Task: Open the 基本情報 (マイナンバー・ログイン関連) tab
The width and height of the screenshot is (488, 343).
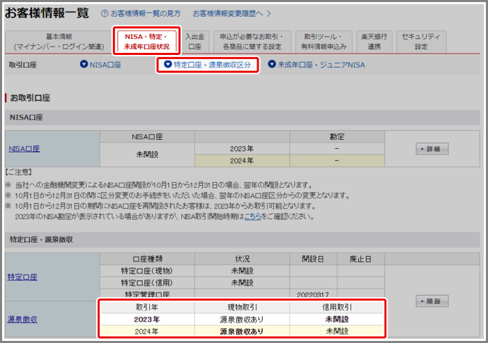Action: (59, 42)
